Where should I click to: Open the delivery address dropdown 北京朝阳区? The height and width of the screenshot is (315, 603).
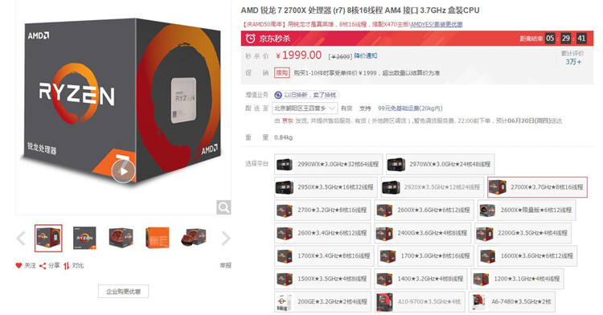coord(305,108)
